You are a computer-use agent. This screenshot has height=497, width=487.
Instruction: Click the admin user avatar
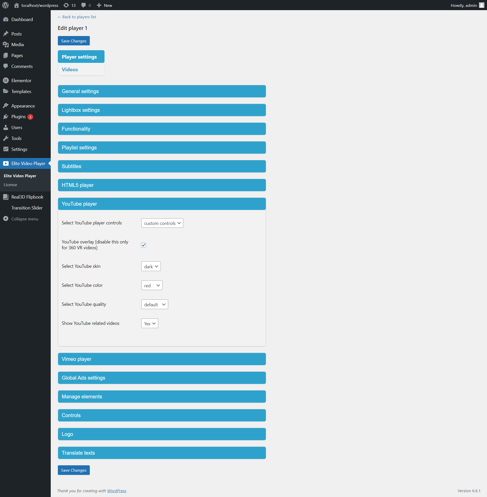[x=482, y=5]
